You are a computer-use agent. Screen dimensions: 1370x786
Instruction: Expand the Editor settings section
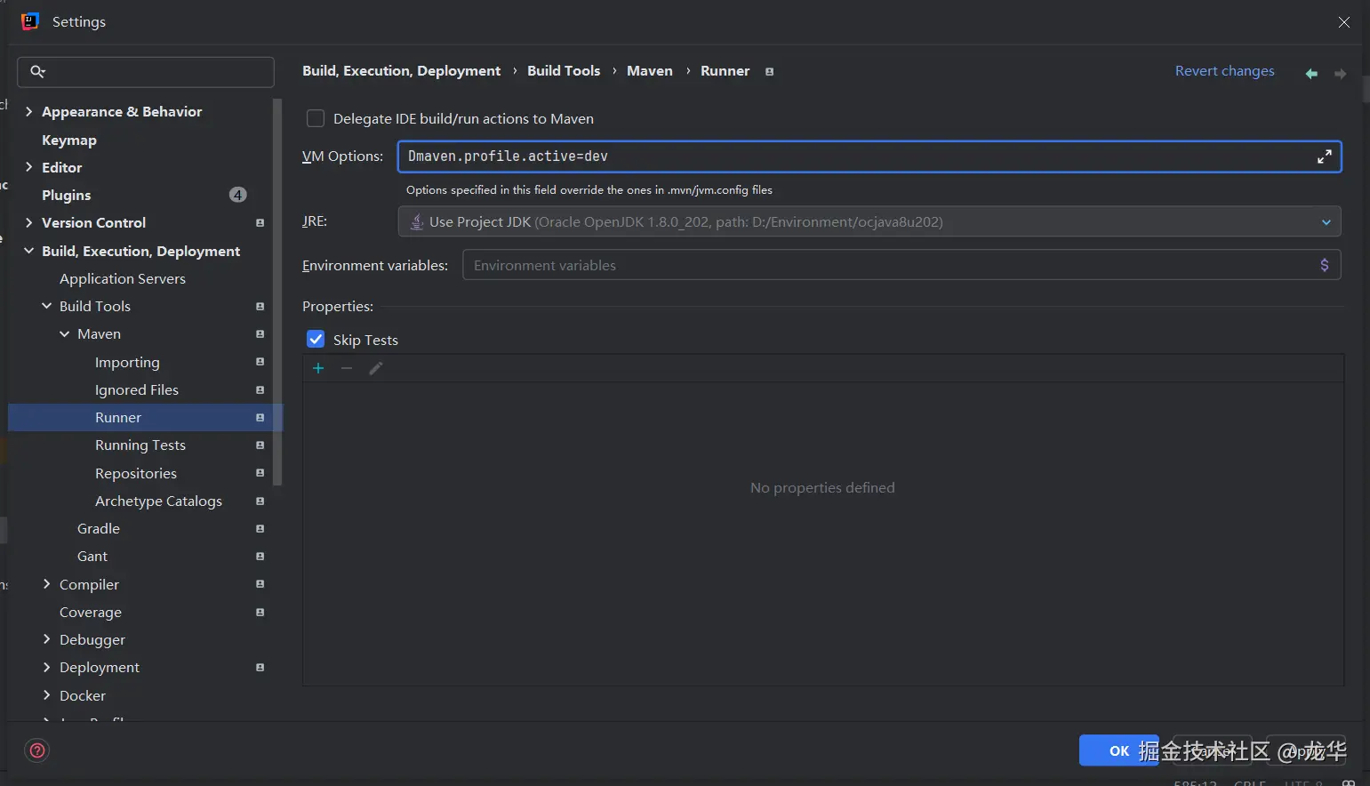tap(29, 167)
